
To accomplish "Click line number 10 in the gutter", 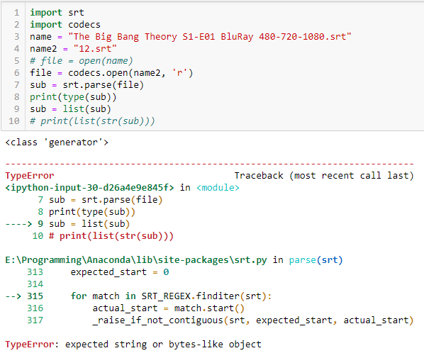I will pos(14,121).
